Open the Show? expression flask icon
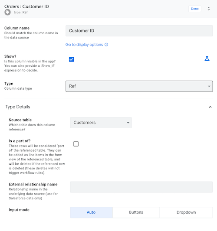The image size is (217, 231). point(207,59)
